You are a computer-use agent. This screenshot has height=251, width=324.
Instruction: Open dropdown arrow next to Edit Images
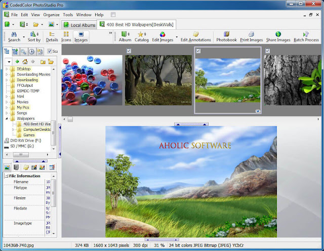(177, 37)
